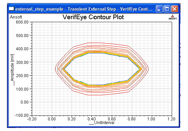The height and width of the screenshot is (131, 188).
Task: Close the VerifEye Contour Plot window
Action: 174,9
